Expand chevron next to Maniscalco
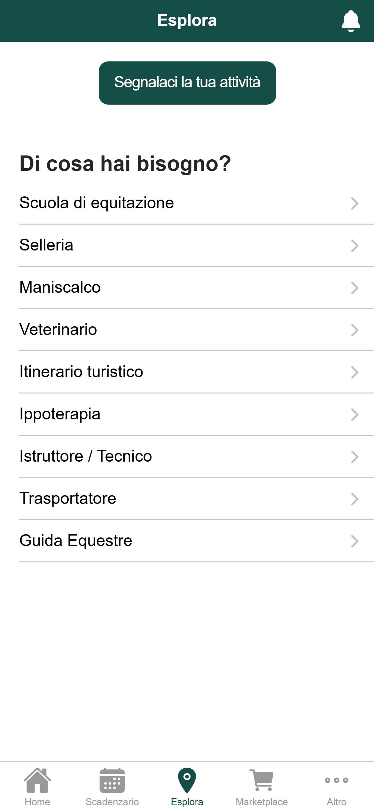The image size is (374, 810). 355,288
